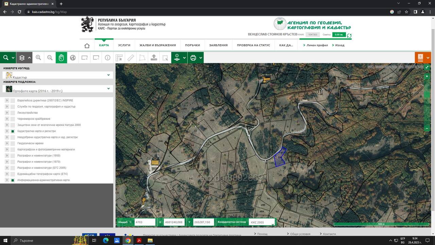Screen dimensions: 435x245
Task: Toggle Геодезически мрежи layer checkbox
Action: click(x=13, y=144)
